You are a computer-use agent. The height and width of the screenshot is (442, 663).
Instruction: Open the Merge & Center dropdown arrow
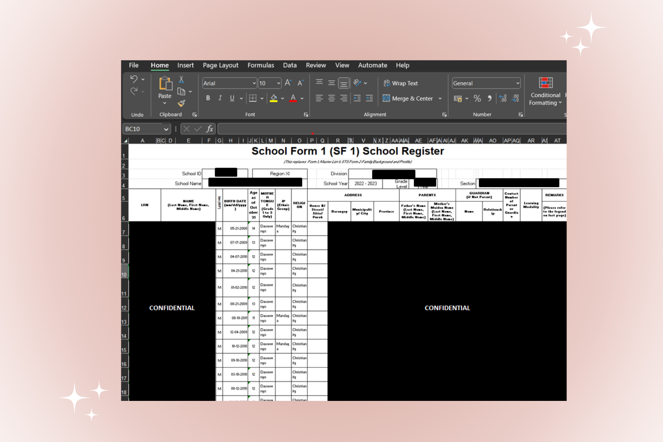pos(440,98)
